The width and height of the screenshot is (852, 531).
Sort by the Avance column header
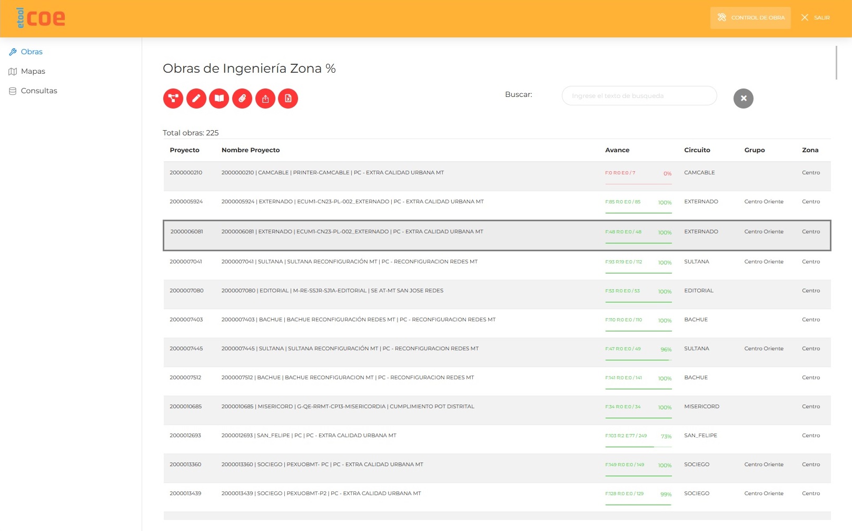click(x=617, y=150)
